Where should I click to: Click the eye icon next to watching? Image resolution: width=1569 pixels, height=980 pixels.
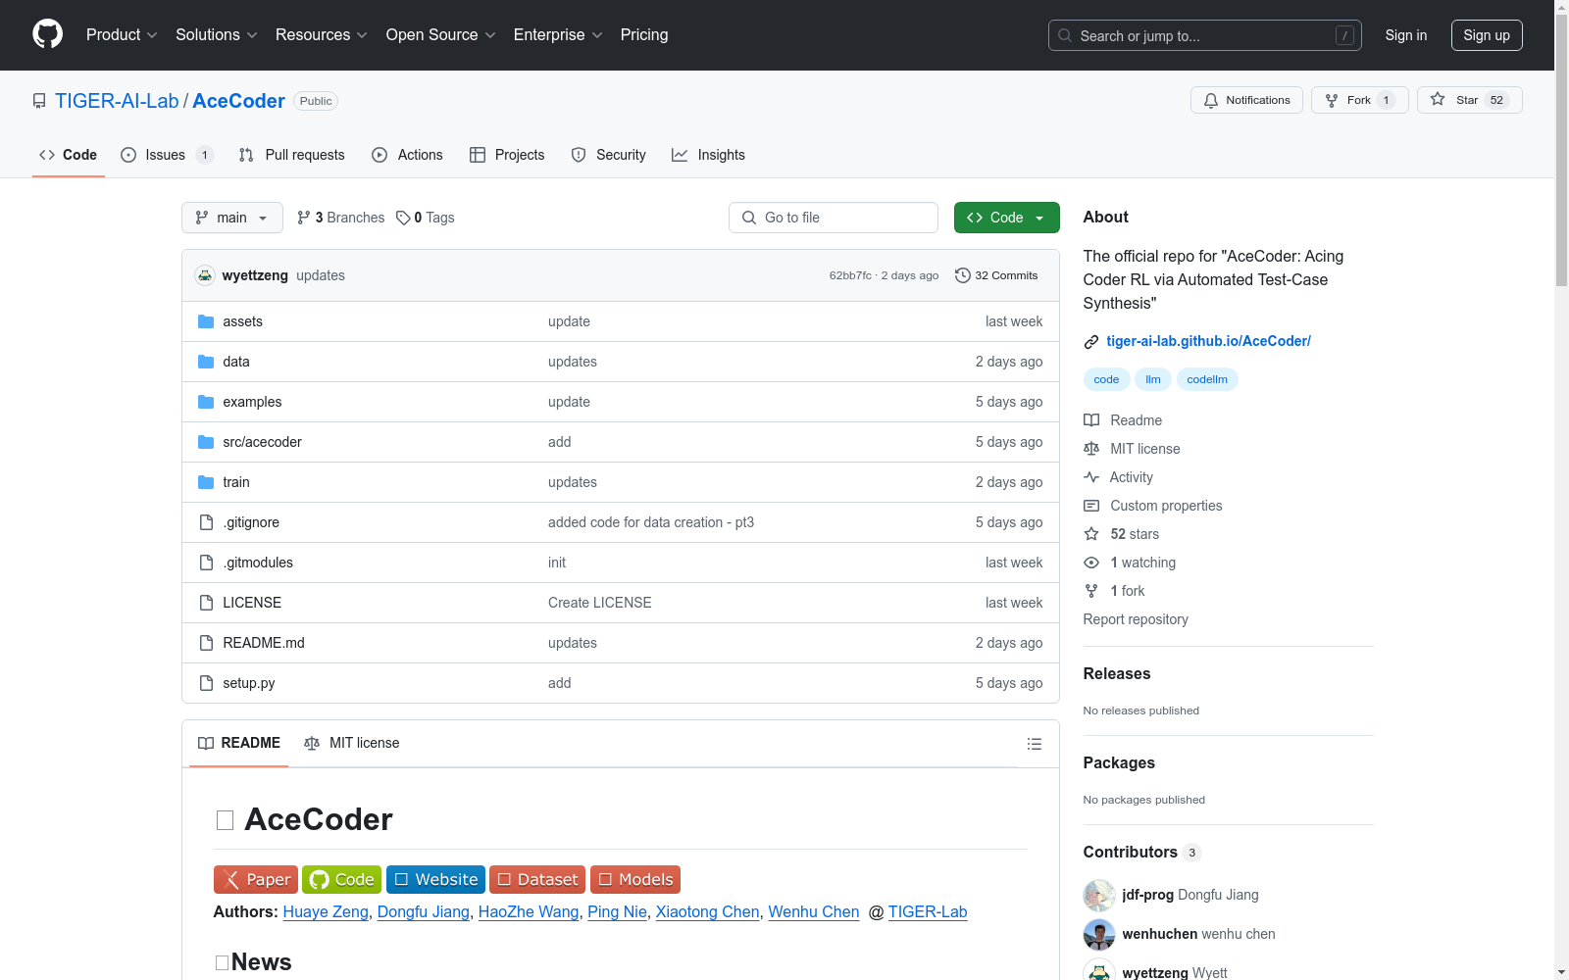point(1091,563)
